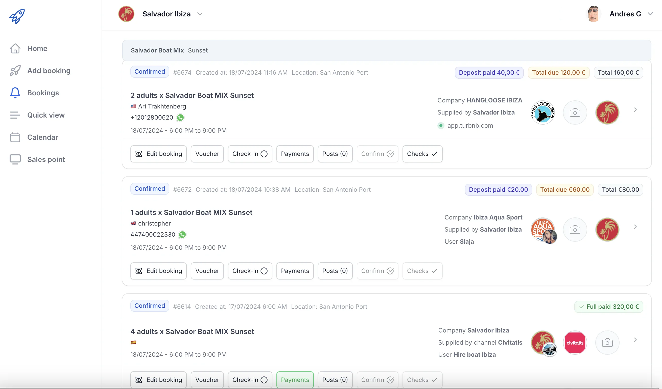
Task: Select the Add booking rocket icon
Action: (15, 71)
